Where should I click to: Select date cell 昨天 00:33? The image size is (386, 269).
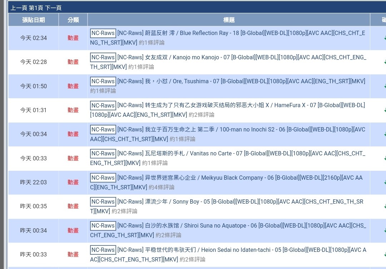coord(34,254)
